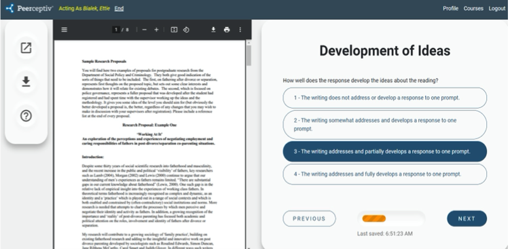Go to Courses page
The image size is (529, 249).
click(x=473, y=8)
